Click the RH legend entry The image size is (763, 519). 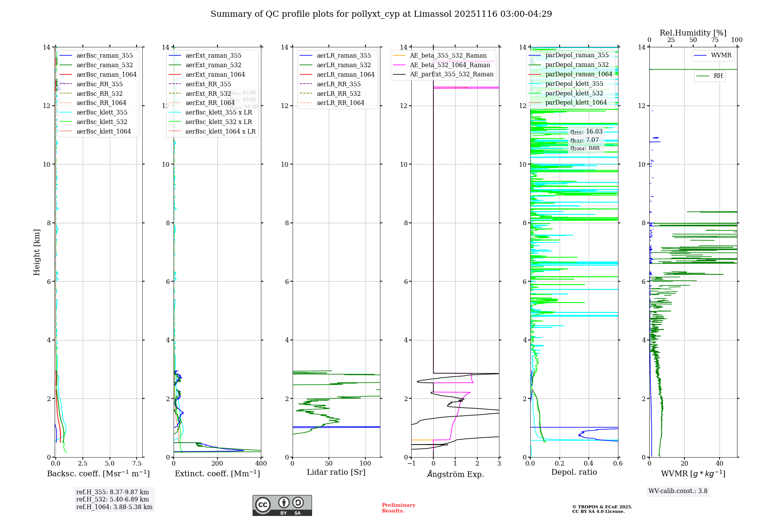(x=718, y=76)
